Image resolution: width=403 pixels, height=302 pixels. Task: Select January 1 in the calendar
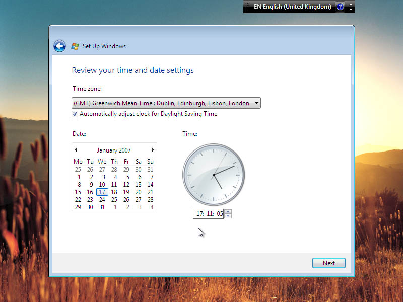(x=79, y=177)
